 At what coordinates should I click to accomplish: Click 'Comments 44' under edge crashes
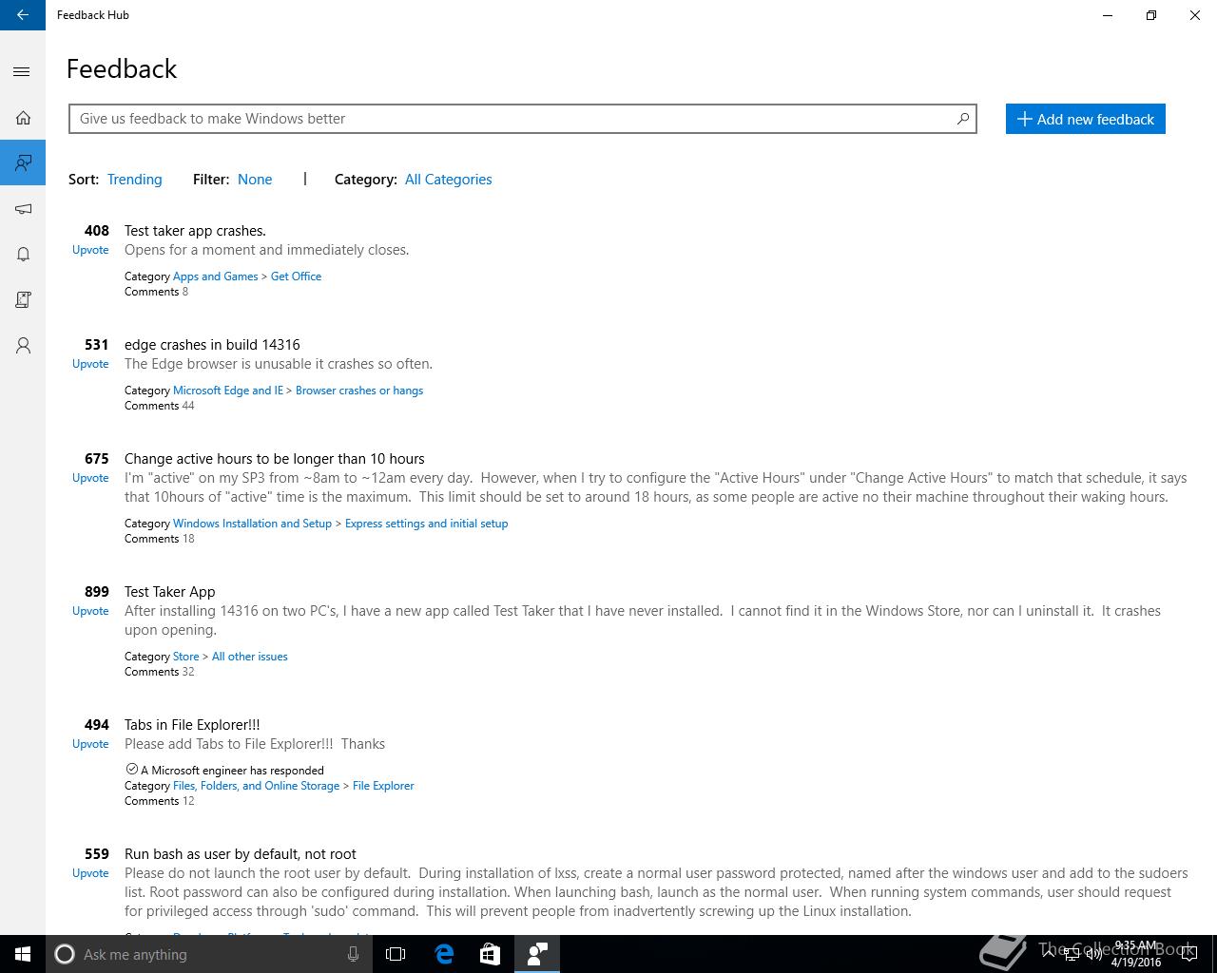coord(160,406)
